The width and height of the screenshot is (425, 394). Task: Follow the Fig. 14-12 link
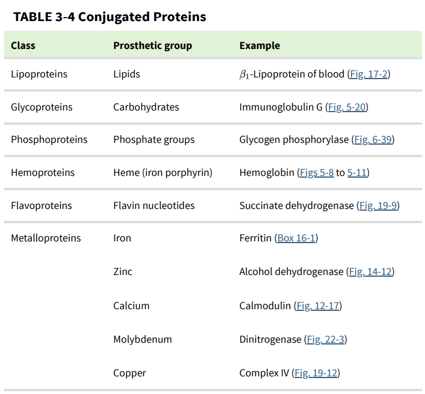370,272
